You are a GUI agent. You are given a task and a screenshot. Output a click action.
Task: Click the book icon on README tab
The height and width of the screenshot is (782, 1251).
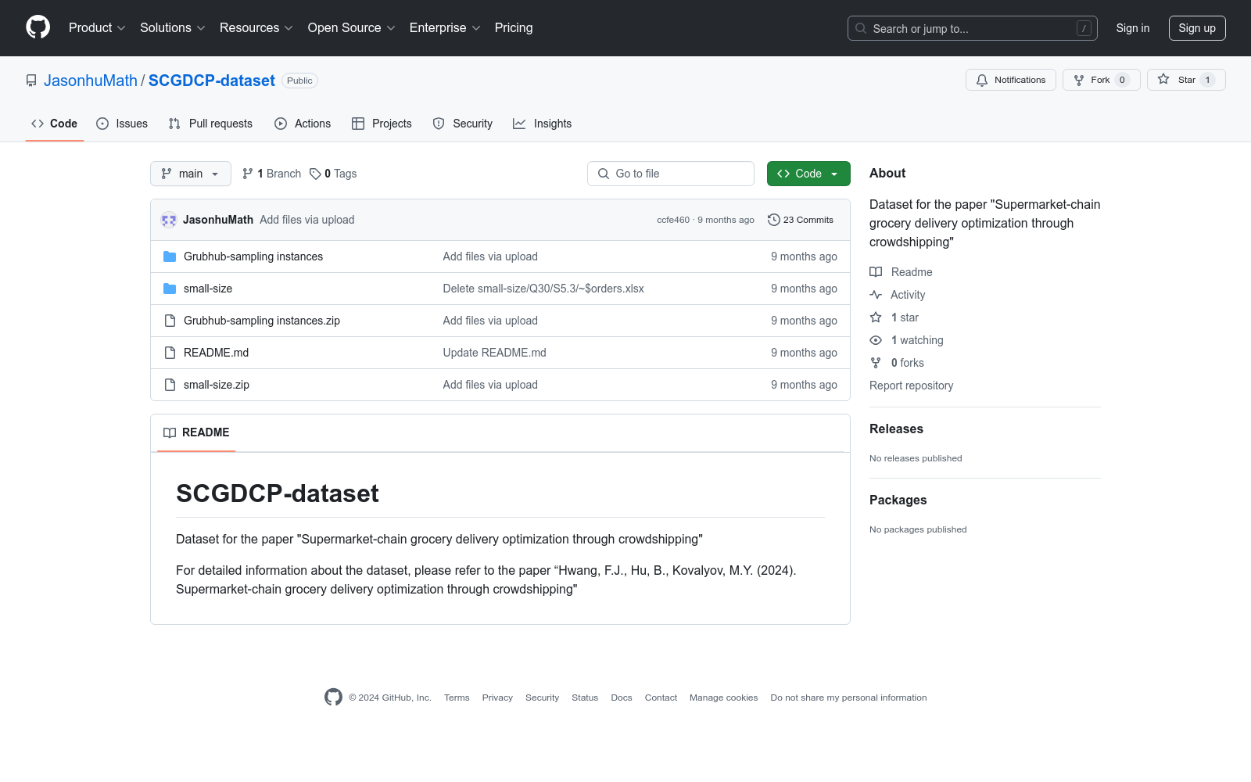[170, 432]
